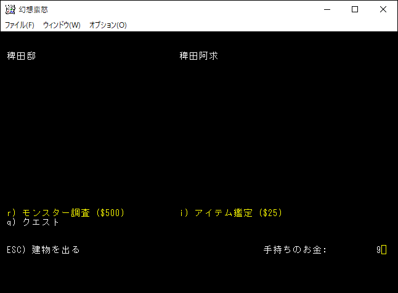Click the gold amount number 9

(x=378, y=250)
